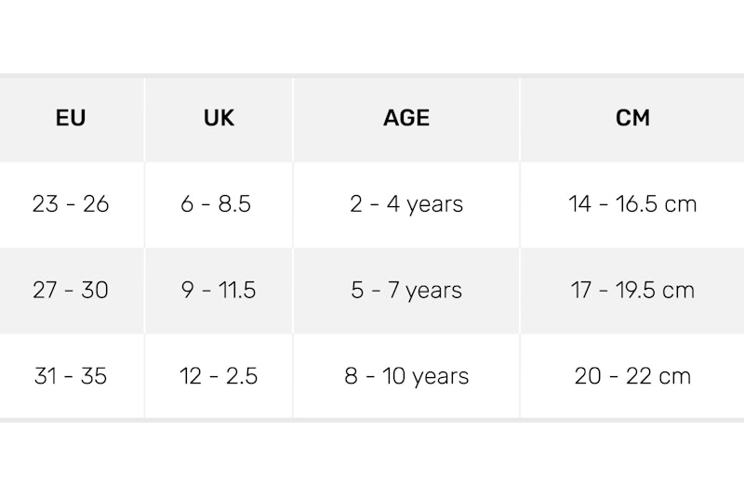
Task: Select the 2 - 4 years cell
Action: 406,204
